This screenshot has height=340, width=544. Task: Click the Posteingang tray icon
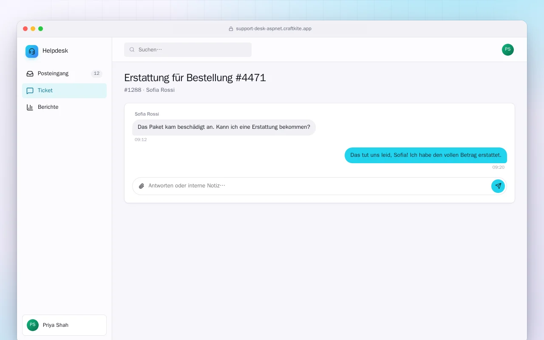[x=30, y=74]
